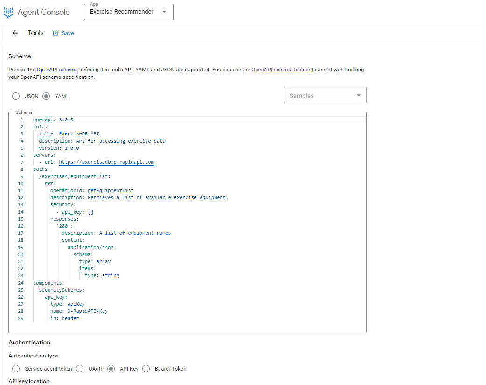The height and width of the screenshot is (385, 486).
Task: Click line 1 'openapi: 3.0.0'
Action: click(53, 119)
